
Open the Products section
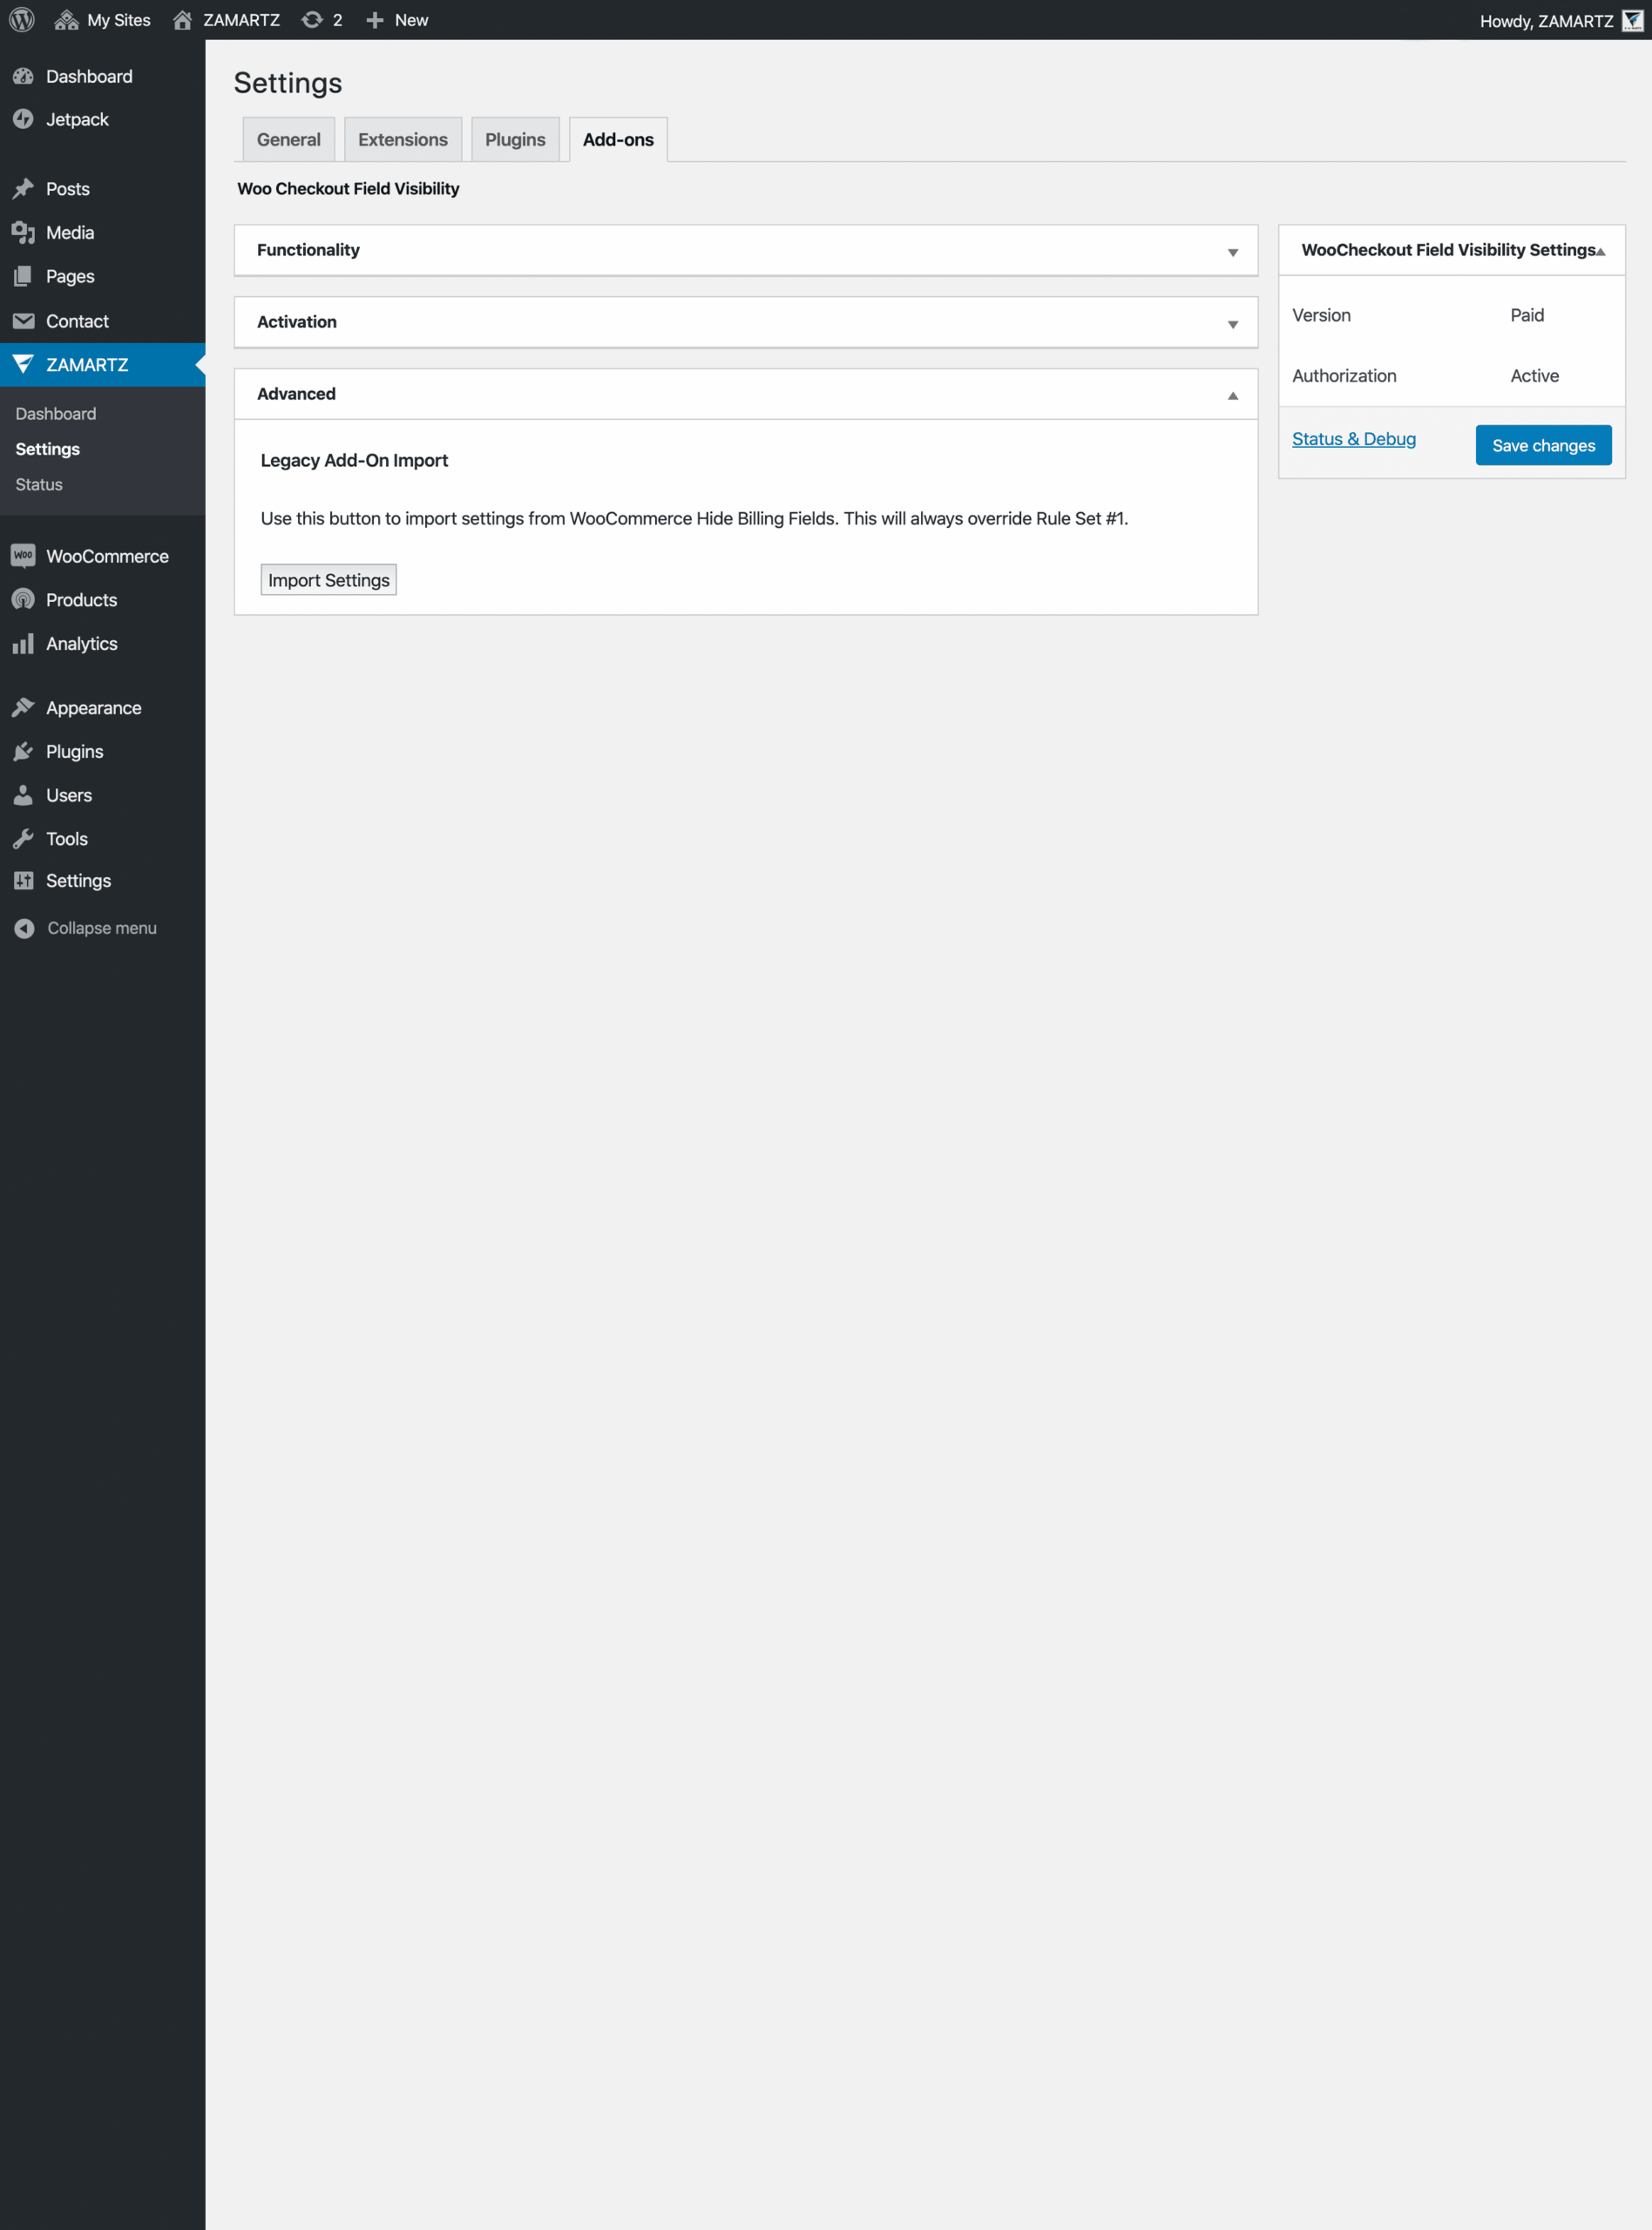coord(81,599)
